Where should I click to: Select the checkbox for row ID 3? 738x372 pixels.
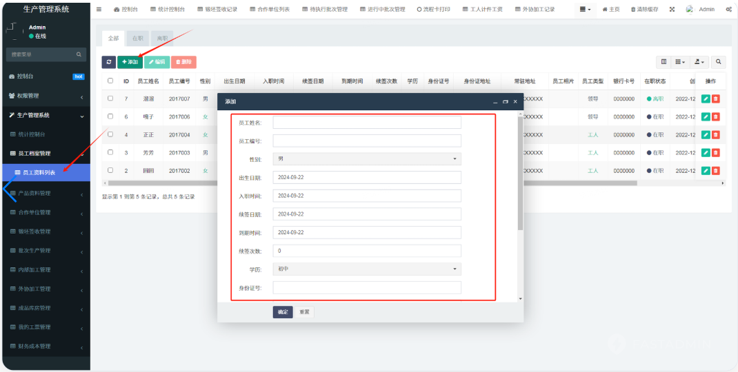tap(110, 152)
